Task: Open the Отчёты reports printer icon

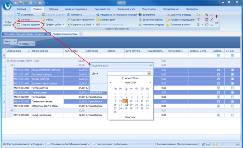Action: 18,20
